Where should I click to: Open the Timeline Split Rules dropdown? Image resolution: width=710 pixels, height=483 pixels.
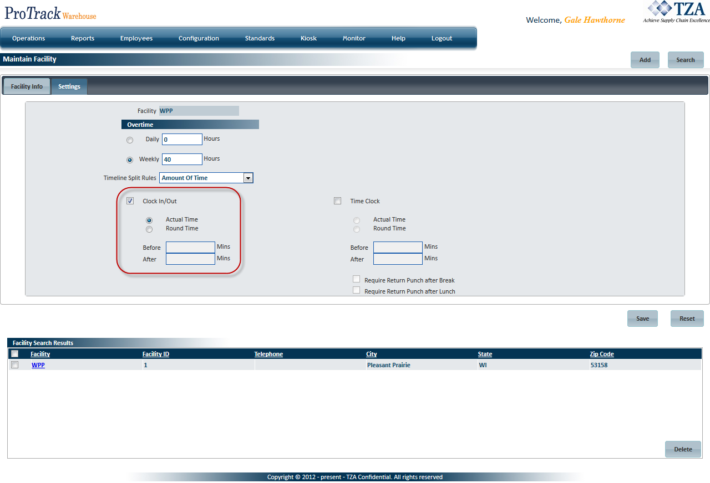248,178
